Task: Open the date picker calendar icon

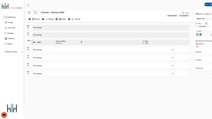Action: (x=206, y=23)
